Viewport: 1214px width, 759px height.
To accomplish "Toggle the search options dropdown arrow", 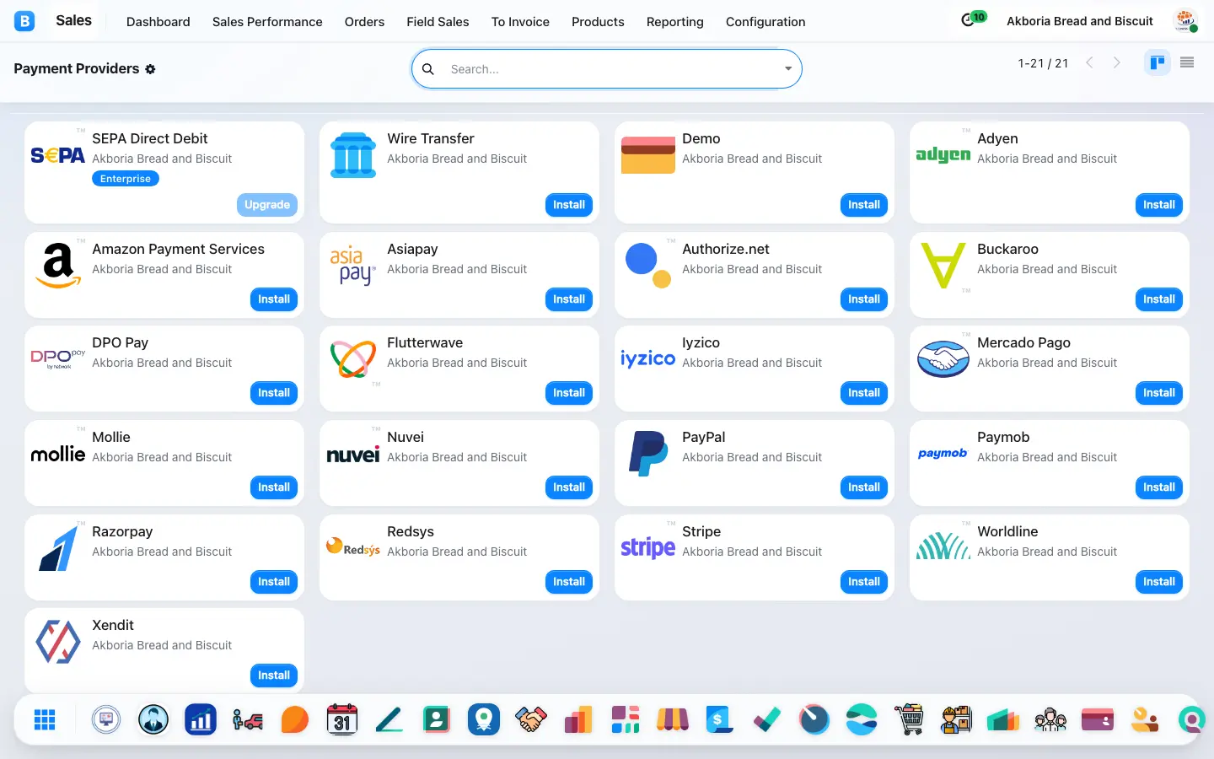I will pos(788,69).
